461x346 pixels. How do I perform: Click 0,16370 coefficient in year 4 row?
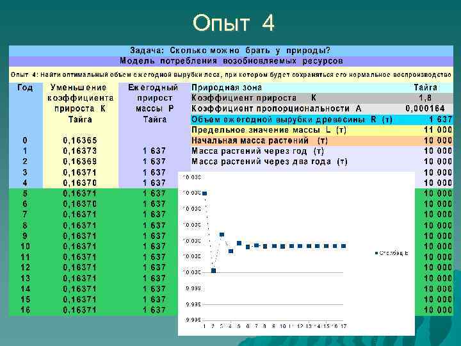click(x=80, y=183)
